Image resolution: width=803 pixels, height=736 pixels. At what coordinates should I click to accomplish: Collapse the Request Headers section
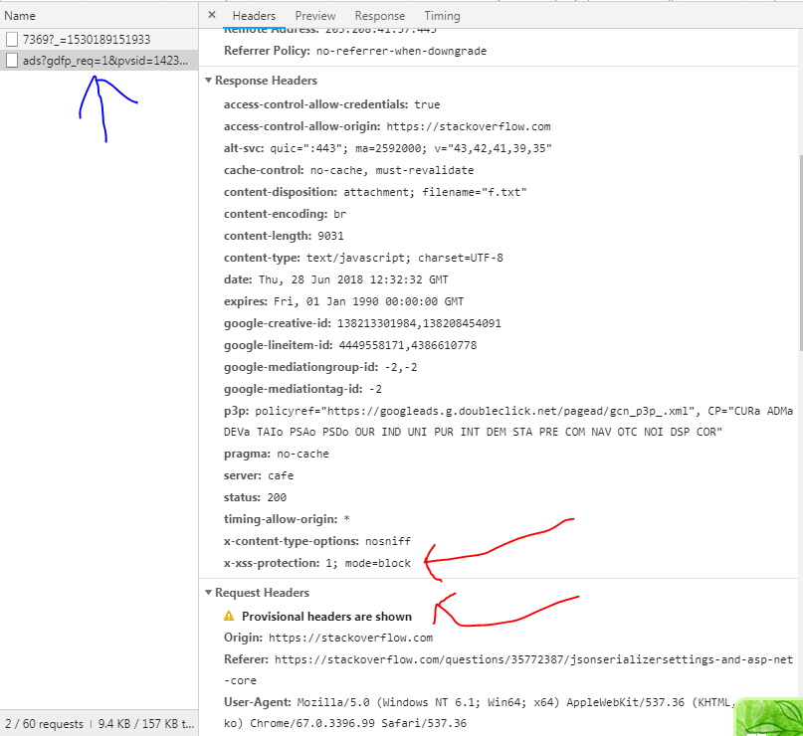pos(209,593)
